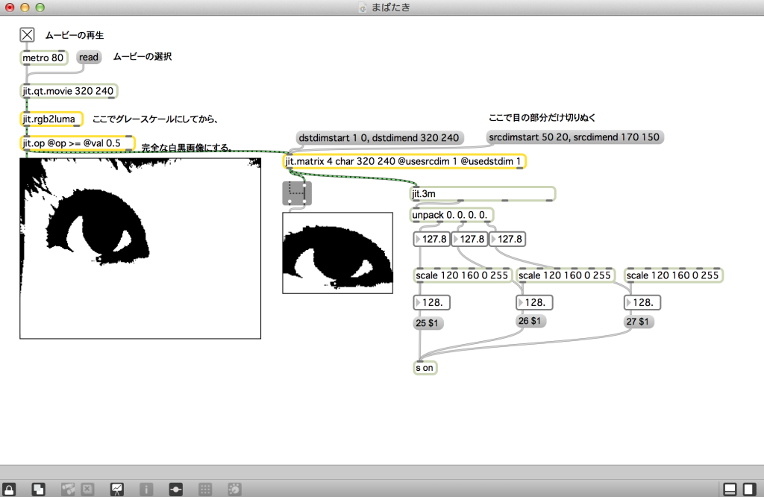The width and height of the screenshot is (764, 497).
Task: Click the s on message box
Action: [x=425, y=367]
